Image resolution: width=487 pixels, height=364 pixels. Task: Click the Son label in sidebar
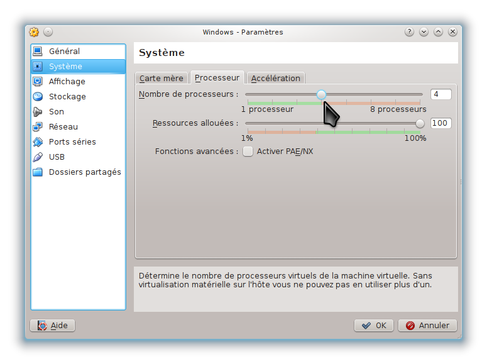pos(57,112)
